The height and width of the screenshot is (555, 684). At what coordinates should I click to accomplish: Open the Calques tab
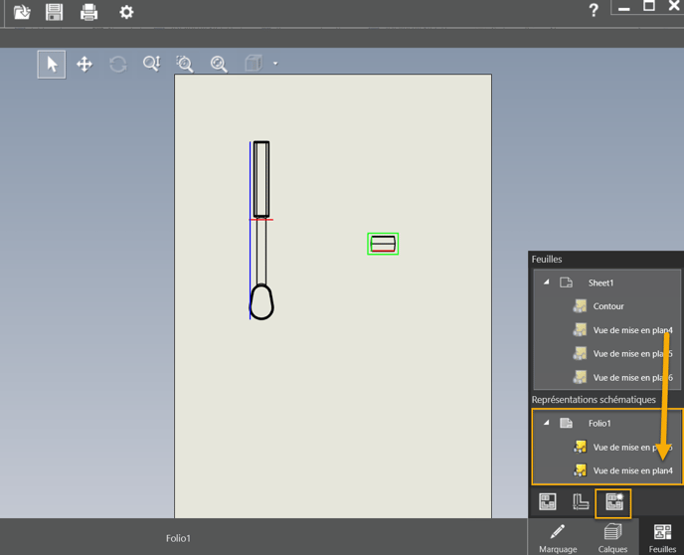click(x=612, y=538)
